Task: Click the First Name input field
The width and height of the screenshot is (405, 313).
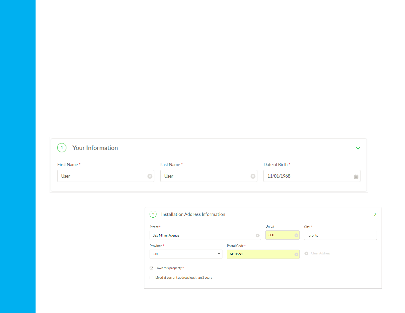Action: [102, 176]
